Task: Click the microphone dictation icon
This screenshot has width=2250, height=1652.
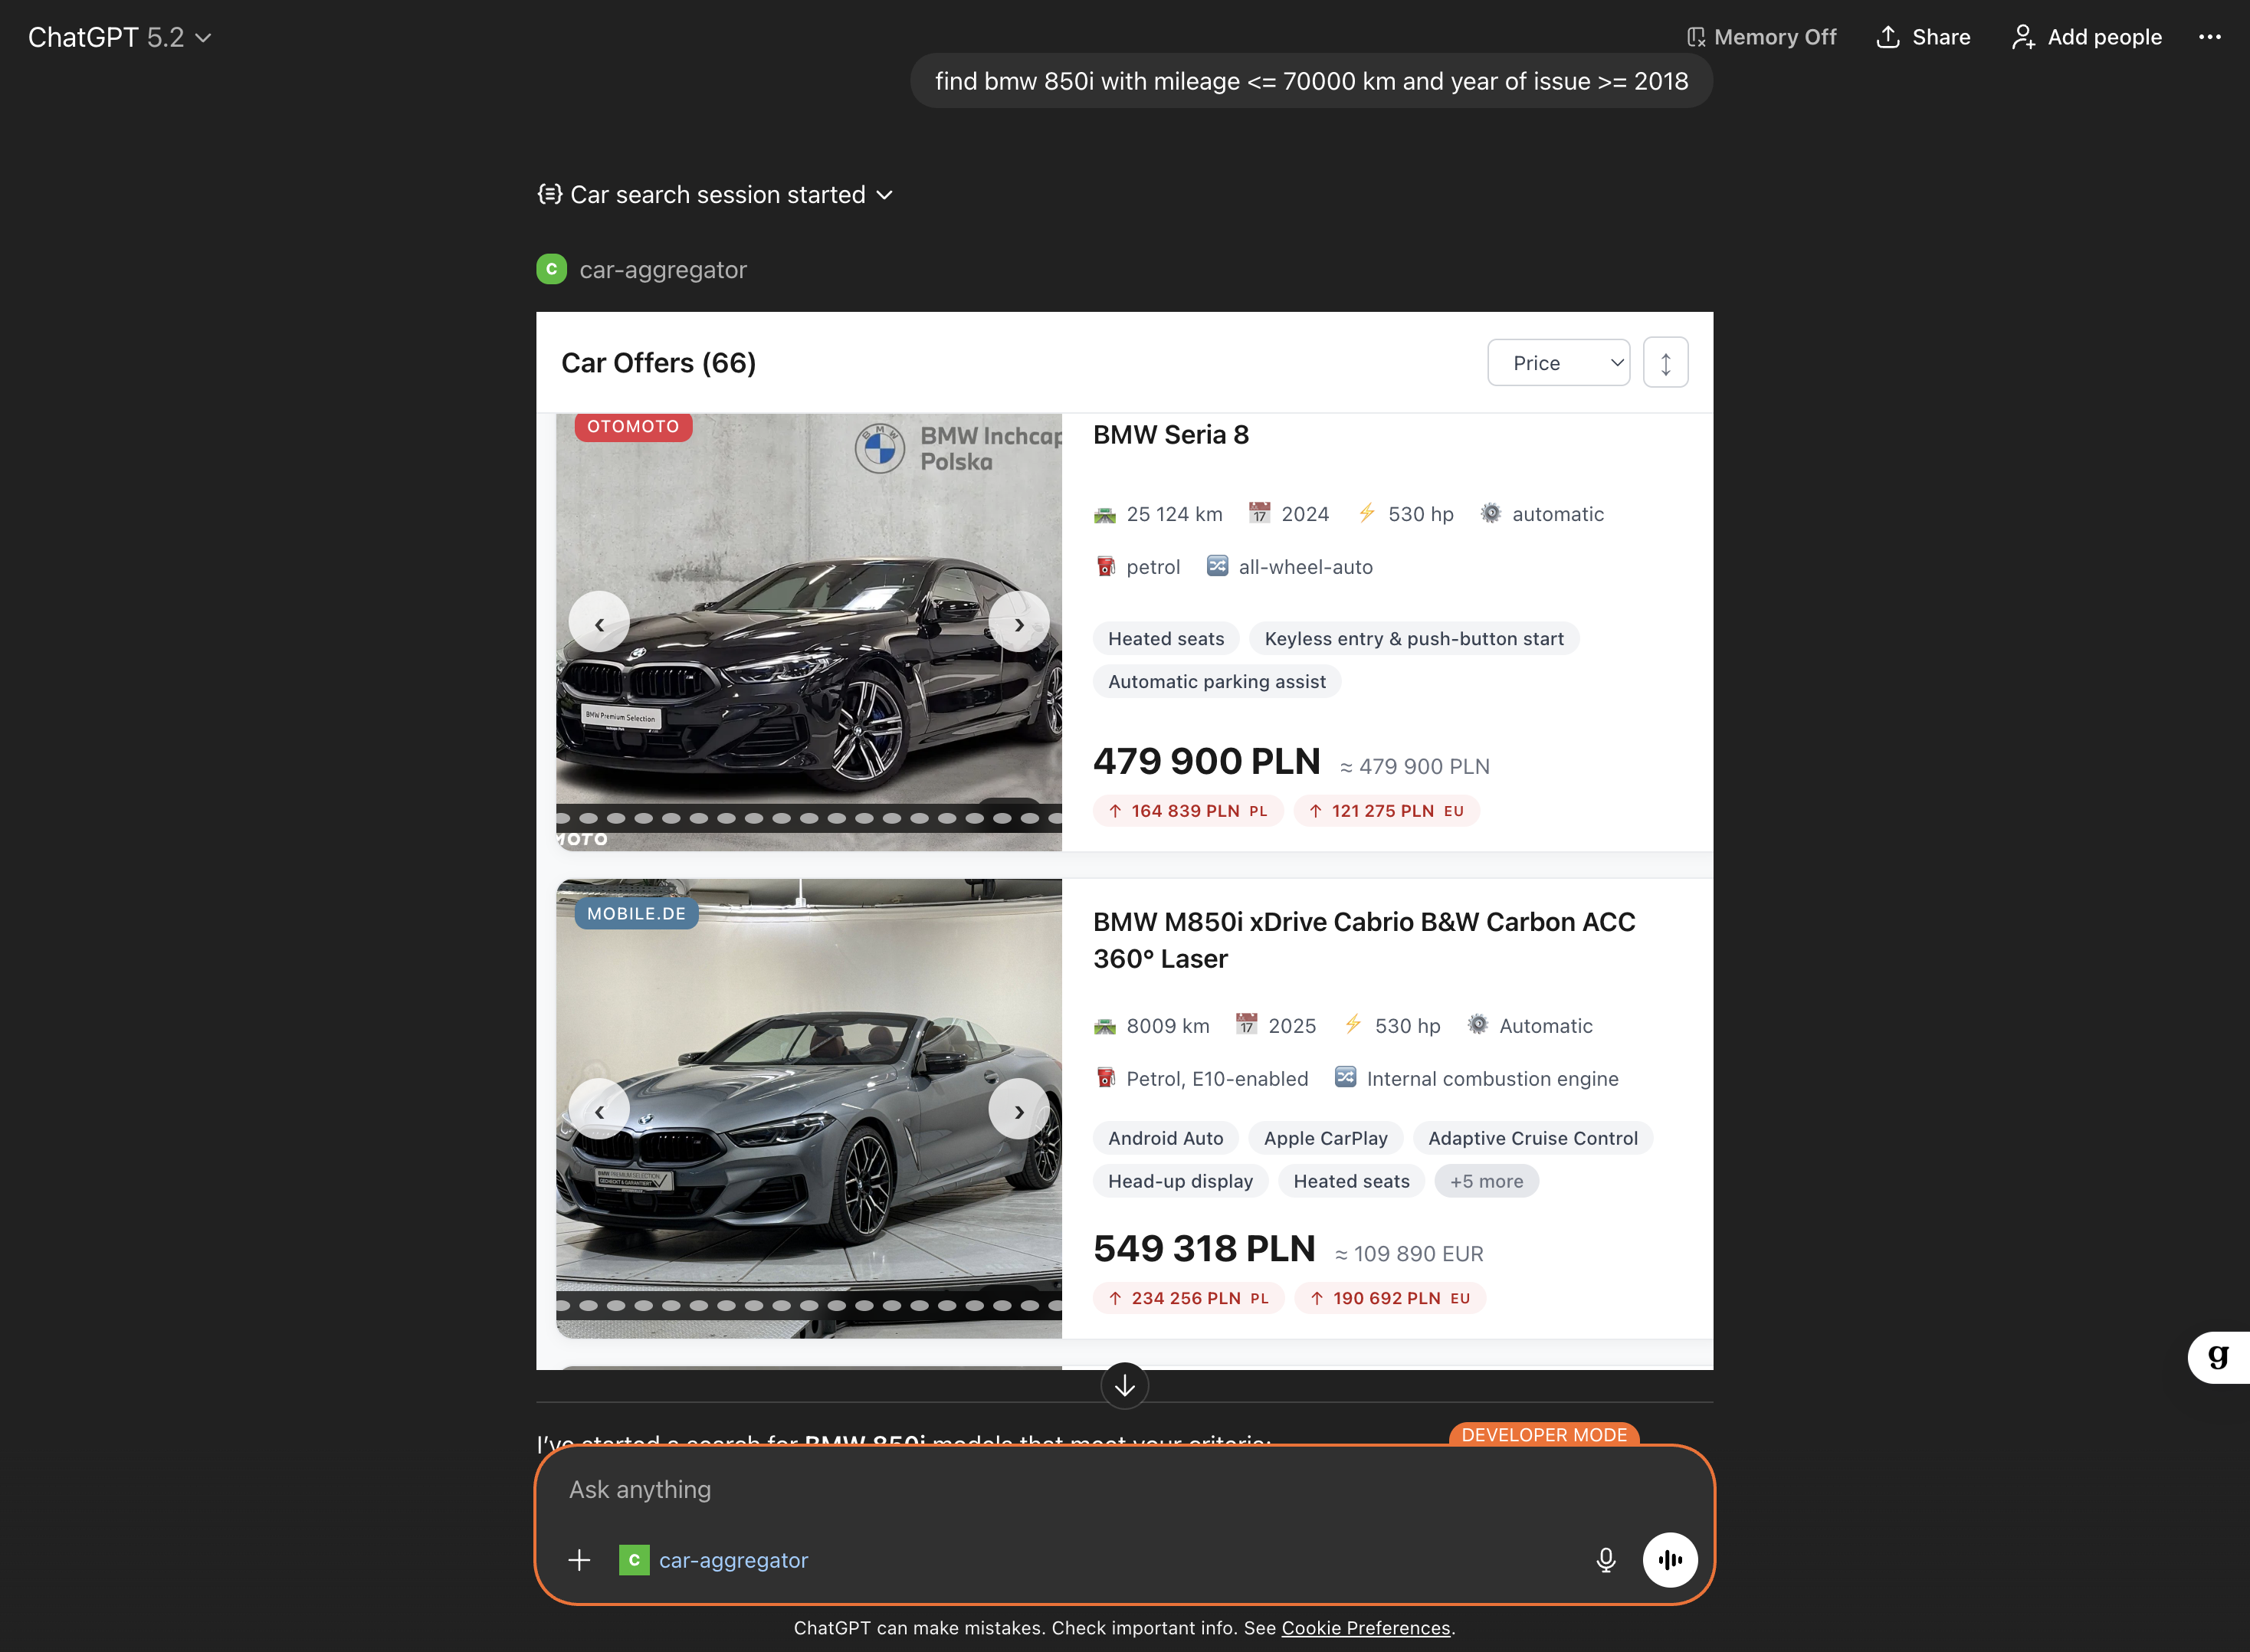Action: click(1605, 1560)
